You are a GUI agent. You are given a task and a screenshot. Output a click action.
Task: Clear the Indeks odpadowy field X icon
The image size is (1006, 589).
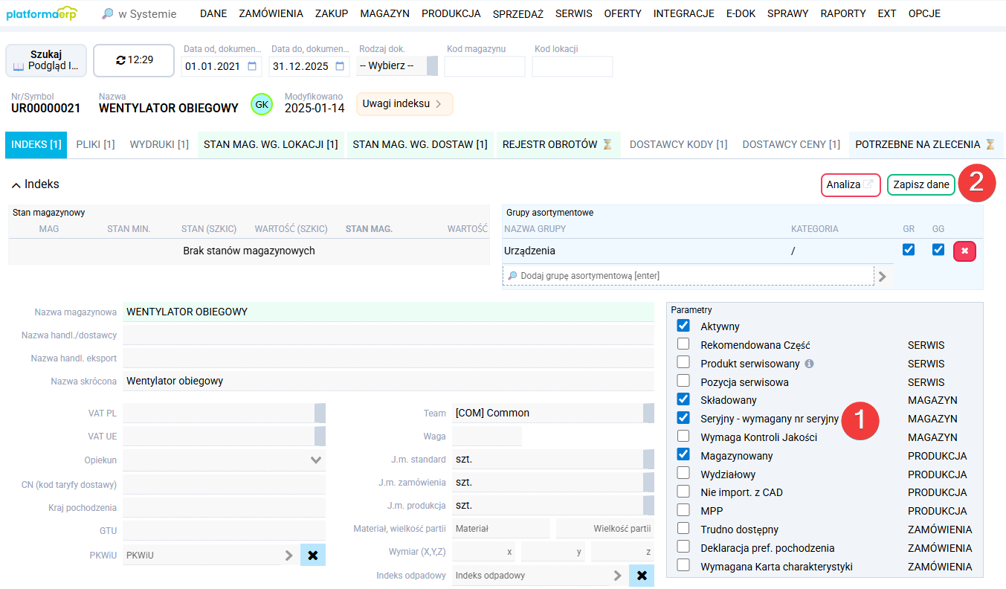pyautogui.click(x=641, y=575)
